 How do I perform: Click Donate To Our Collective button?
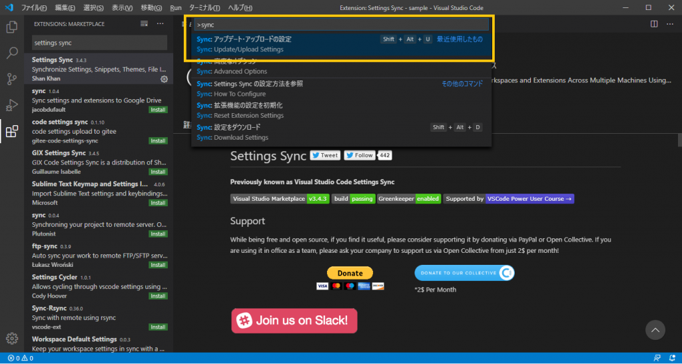(x=464, y=273)
